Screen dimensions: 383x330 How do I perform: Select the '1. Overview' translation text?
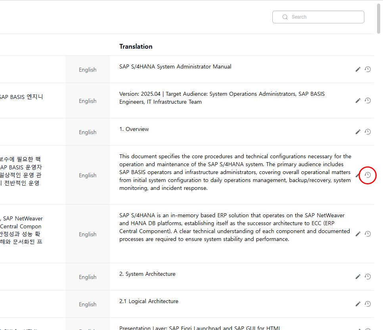[134, 129]
